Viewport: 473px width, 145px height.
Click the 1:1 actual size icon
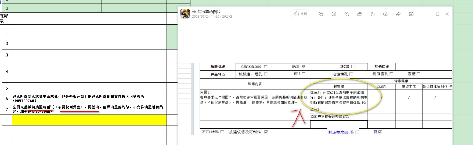(334, 14)
